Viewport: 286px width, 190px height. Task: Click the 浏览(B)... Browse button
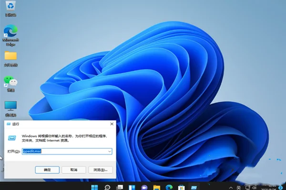click(x=101, y=170)
